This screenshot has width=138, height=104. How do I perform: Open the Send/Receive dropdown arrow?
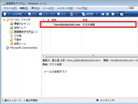(x=97, y=14)
